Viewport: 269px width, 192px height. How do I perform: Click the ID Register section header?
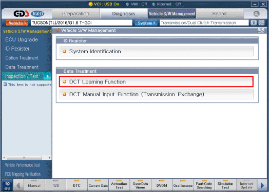click(x=157, y=40)
